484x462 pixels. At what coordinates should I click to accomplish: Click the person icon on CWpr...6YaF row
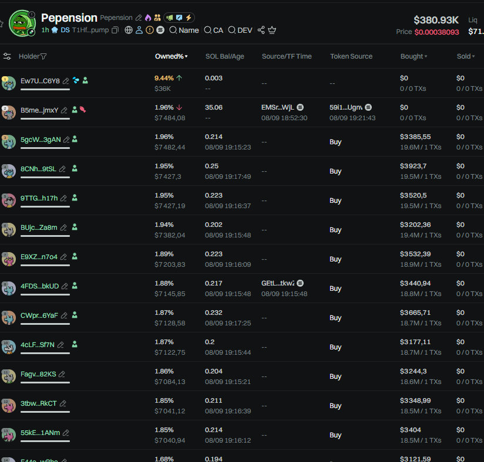pos(75,315)
